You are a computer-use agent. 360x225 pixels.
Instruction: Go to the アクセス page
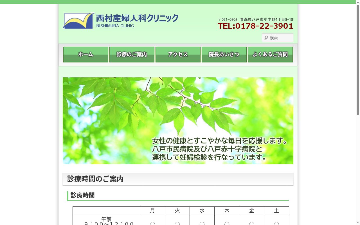[178, 55]
